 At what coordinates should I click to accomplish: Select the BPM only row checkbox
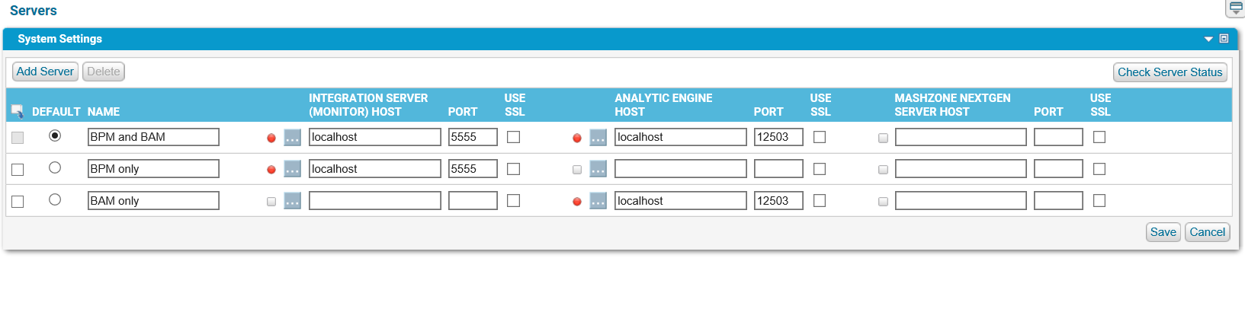coord(18,170)
